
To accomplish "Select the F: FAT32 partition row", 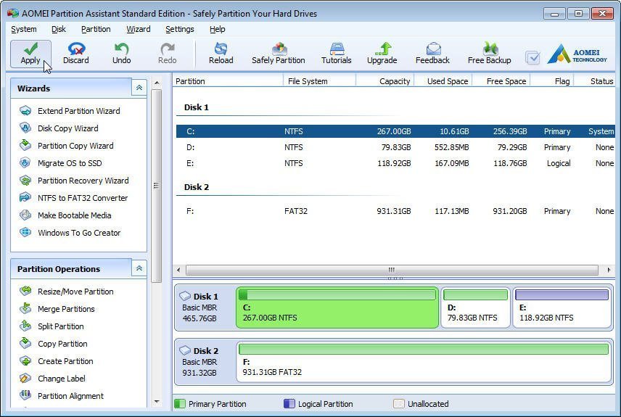I will [395, 211].
